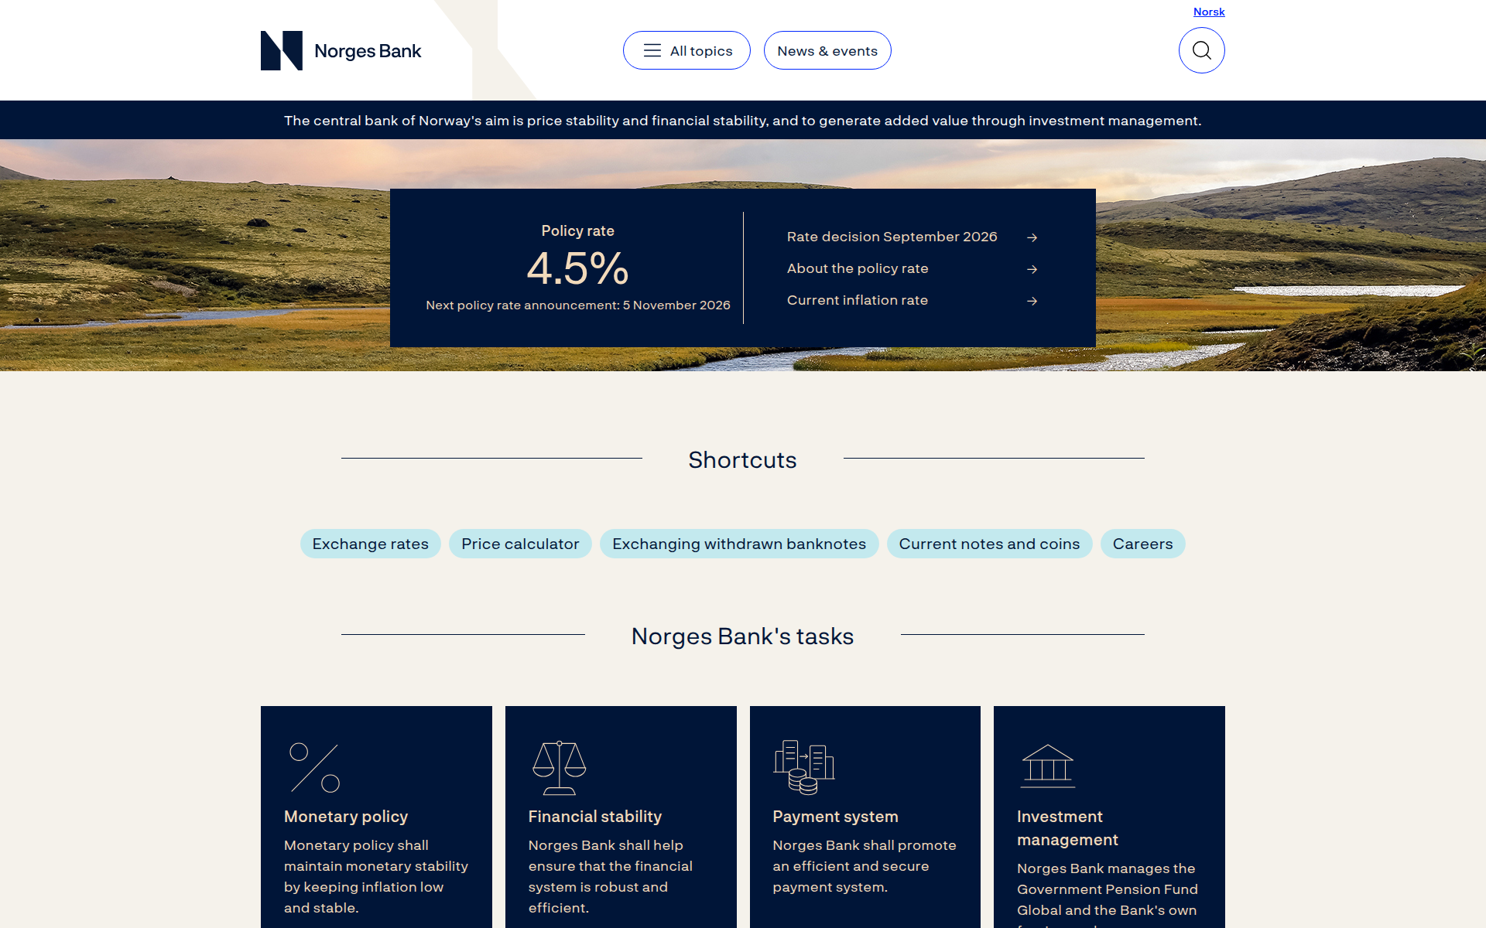Click the buildings and coins Payment system icon

point(804,767)
